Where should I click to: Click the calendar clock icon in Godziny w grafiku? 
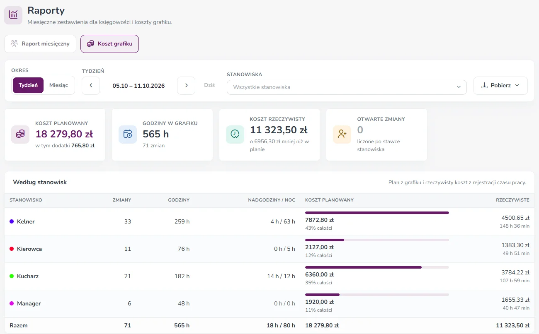click(128, 134)
